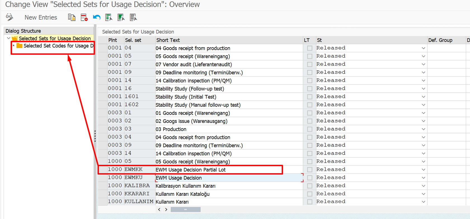This screenshot has height=219, width=470.
Task: Click the St column header
Action: [372, 40]
